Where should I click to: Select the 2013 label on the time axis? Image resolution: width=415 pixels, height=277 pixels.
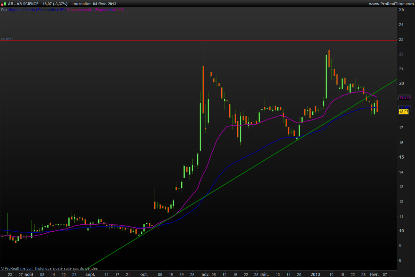click(x=316, y=274)
